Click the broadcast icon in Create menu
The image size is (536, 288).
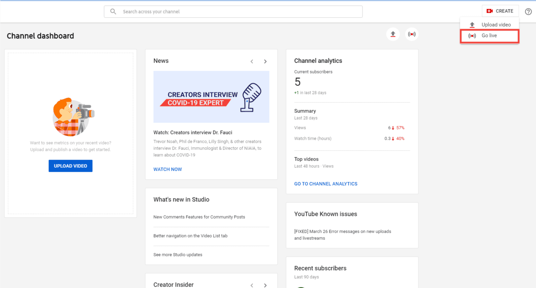(x=472, y=36)
